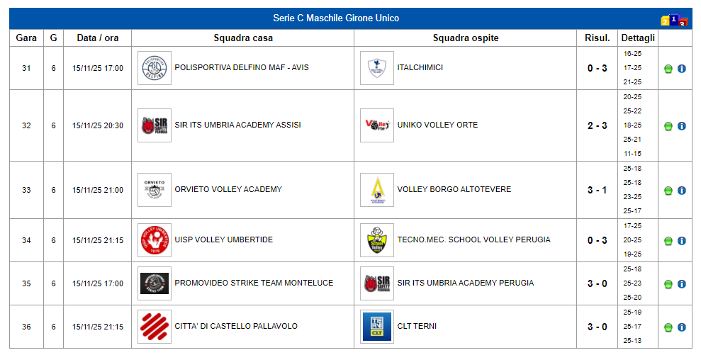Click the Squadra casa column header
The height and width of the screenshot is (355, 701).
242,38
